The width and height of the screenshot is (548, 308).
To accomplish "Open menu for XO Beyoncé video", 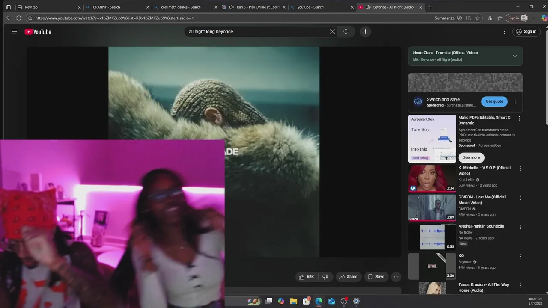I will click(x=521, y=257).
